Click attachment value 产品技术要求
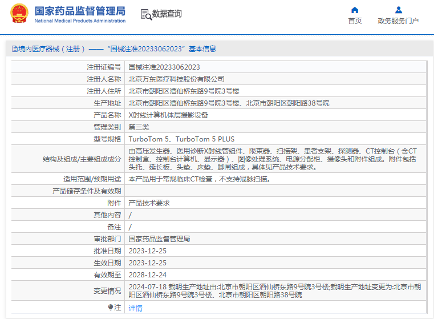Screen dimensions: 434x319 (149, 203)
